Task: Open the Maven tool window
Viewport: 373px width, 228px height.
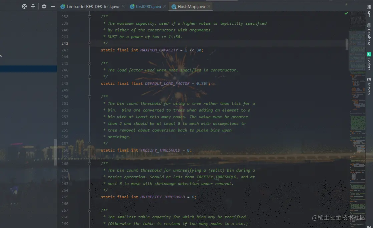Action: [x=369, y=86]
